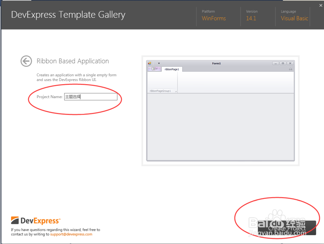Click the ribbonPageGroup1 label in preview
Image resolution: width=324 pixels, height=244 pixels.
coord(160,91)
